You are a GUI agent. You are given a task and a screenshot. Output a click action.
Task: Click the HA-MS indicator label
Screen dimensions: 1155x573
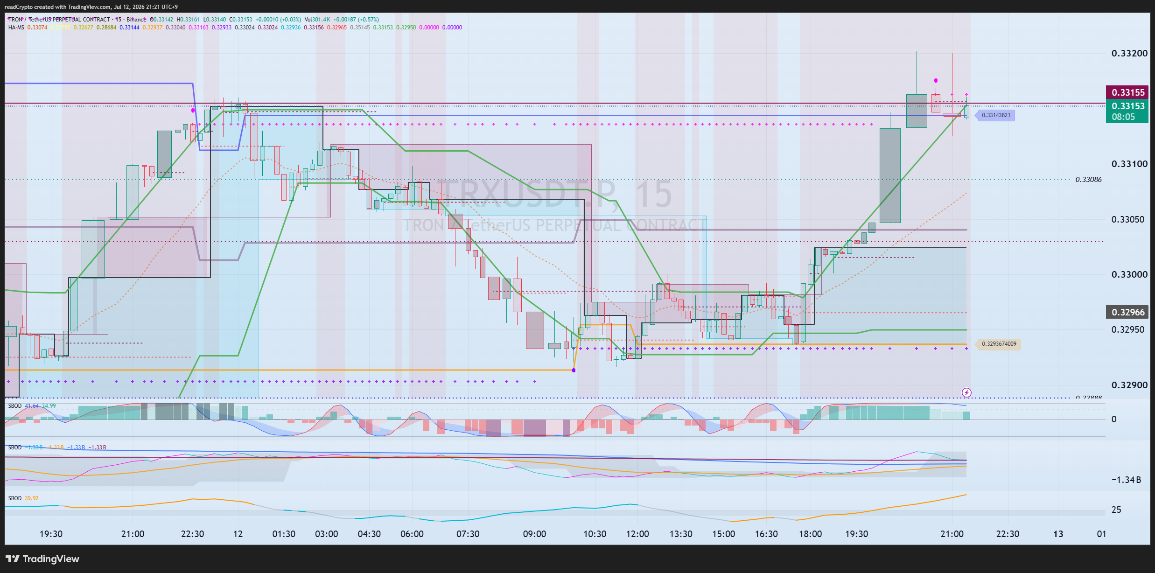point(16,28)
